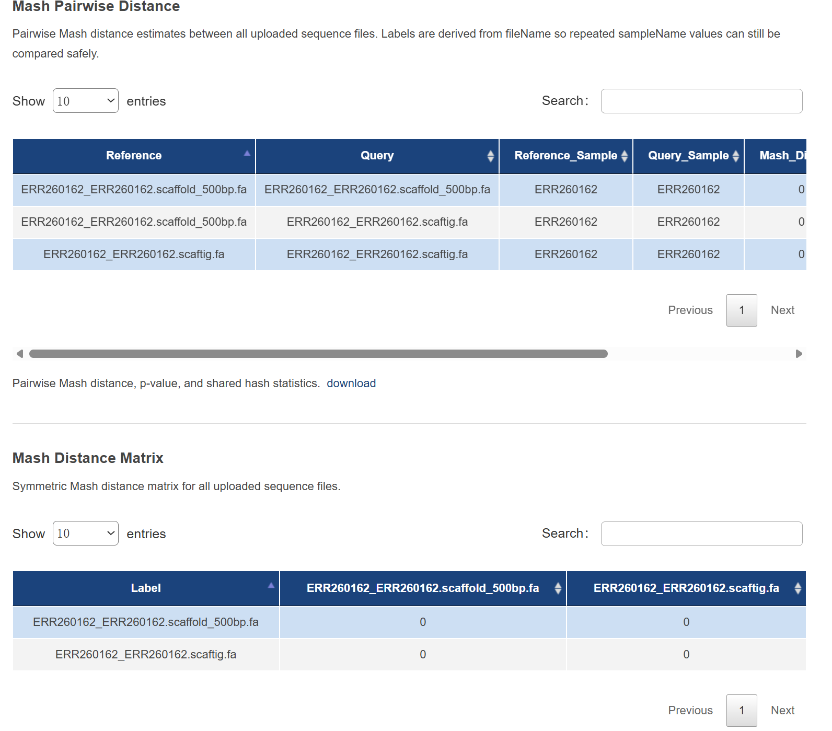This screenshot has width=832, height=731.
Task: Sort matrix by scaftig.fa column header
Action: 686,588
